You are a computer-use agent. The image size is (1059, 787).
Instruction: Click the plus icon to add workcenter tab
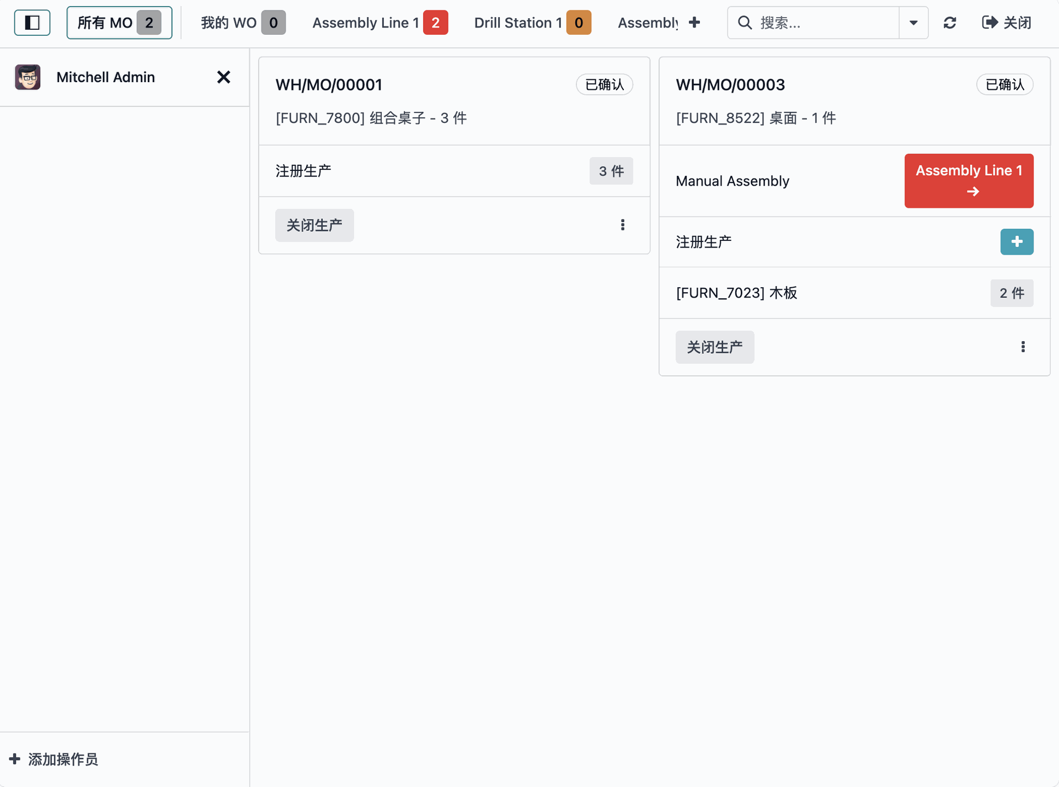(694, 23)
